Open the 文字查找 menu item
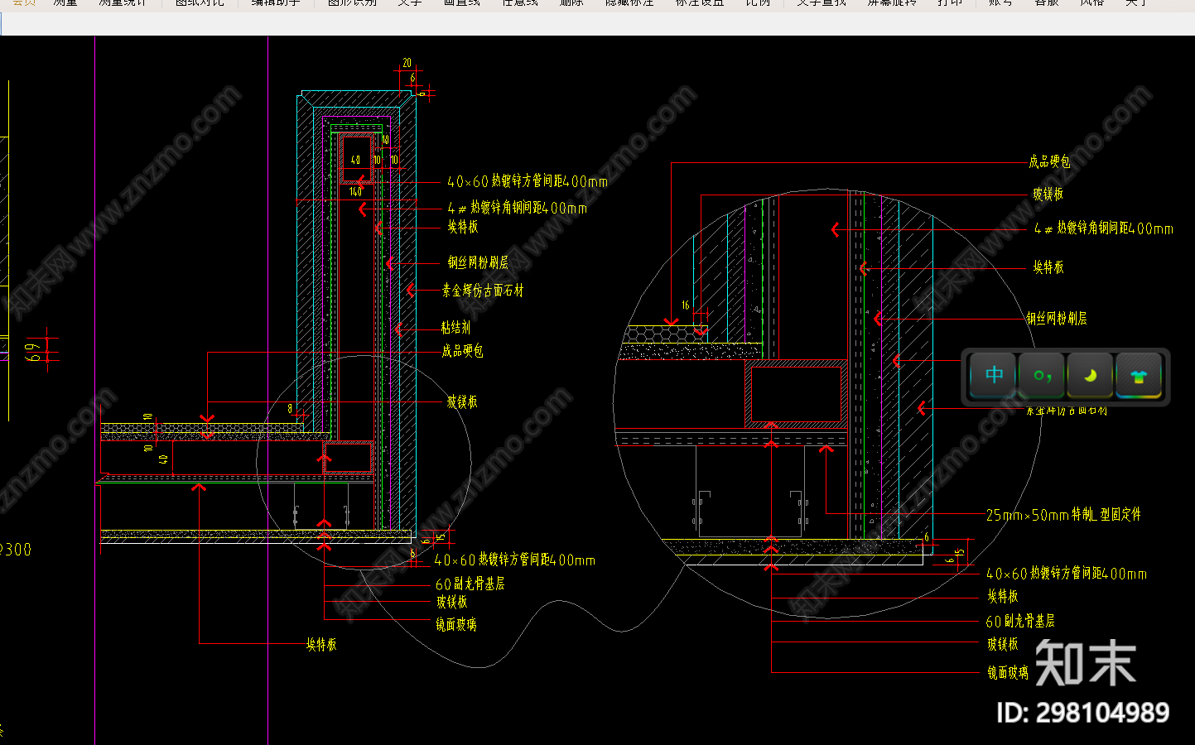Viewport: 1195px width, 745px height. (822, 3)
